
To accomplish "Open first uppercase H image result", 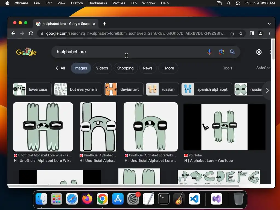I will 43,127.
